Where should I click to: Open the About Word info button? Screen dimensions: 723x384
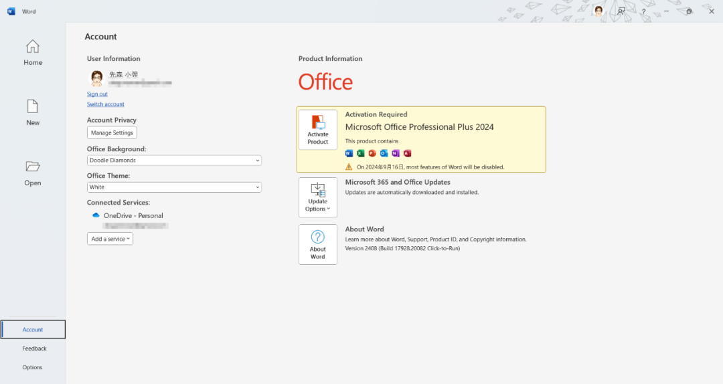tap(318, 244)
